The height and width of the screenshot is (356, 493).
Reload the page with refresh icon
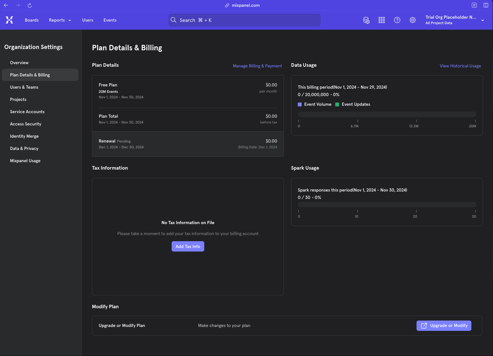(30, 5)
